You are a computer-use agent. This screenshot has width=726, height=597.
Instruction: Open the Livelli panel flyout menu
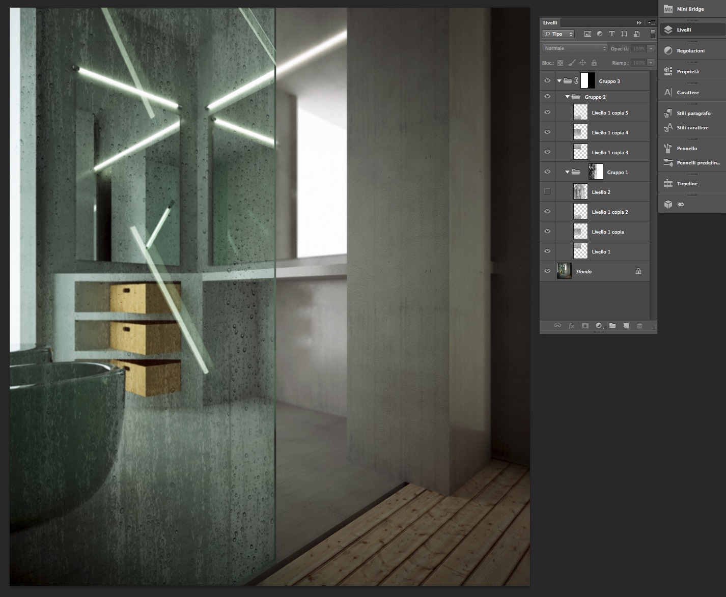(x=652, y=23)
